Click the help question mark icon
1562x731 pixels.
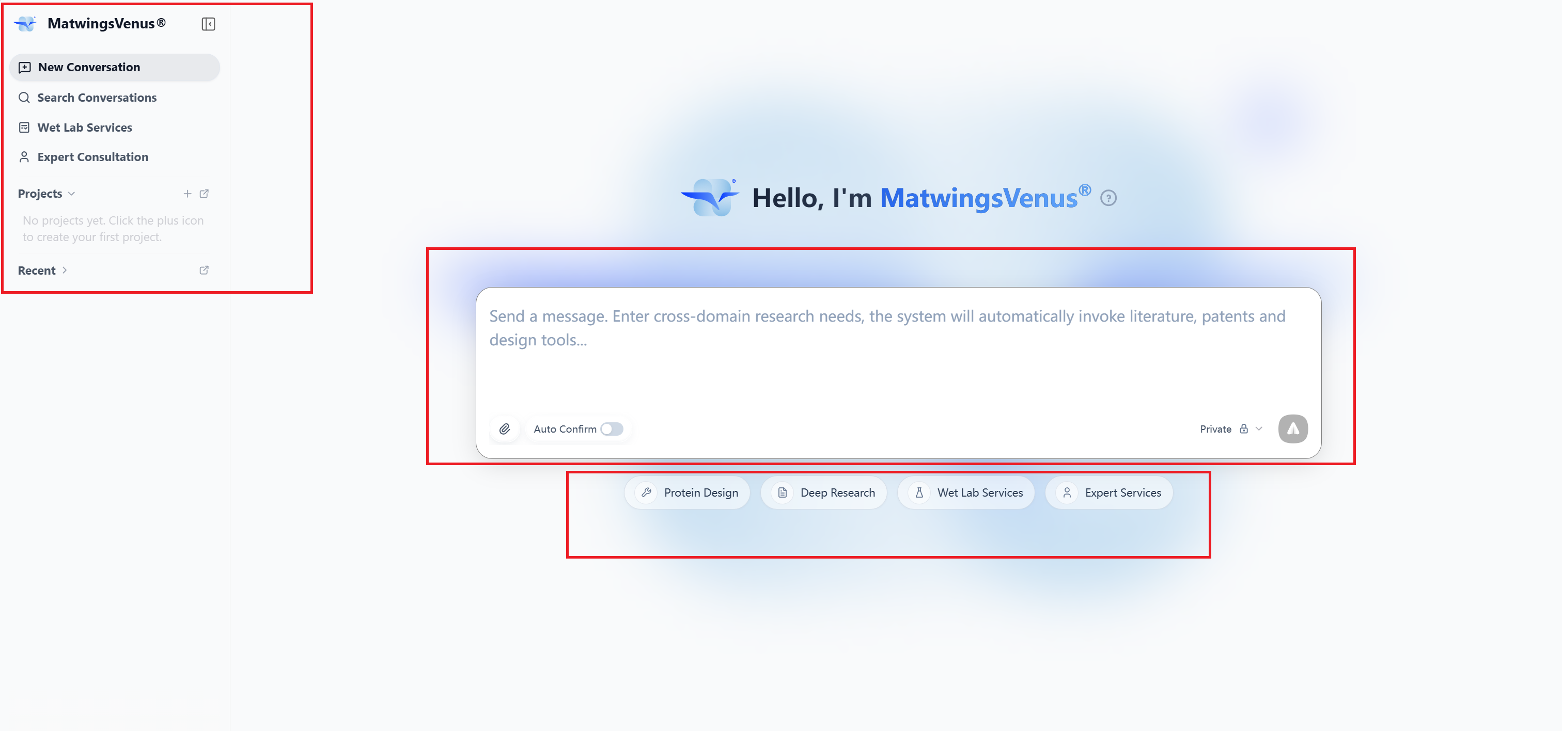click(x=1108, y=198)
